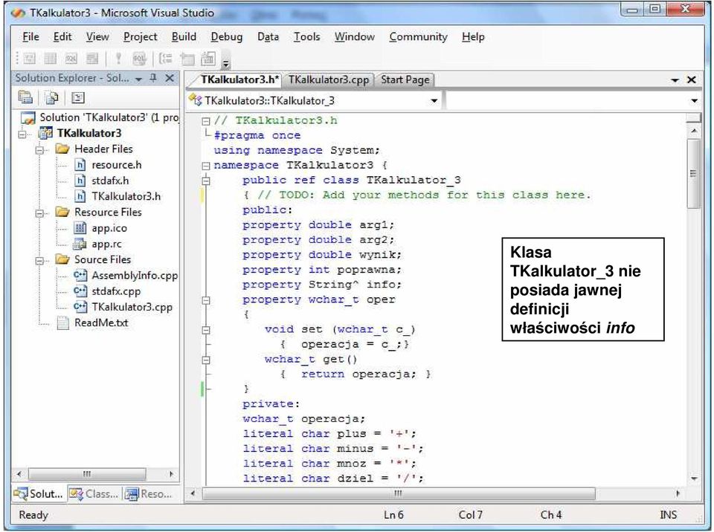Click the Show Results Pane toolbar icon
714x532 pixels.
pos(92,58)
